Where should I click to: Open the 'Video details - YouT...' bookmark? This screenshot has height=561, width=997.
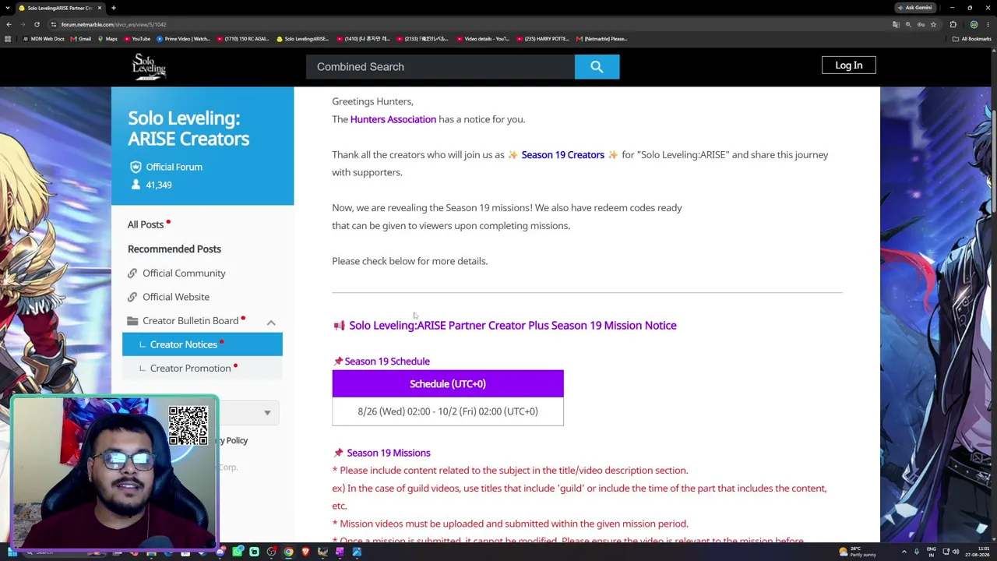(x=483, y=39)
